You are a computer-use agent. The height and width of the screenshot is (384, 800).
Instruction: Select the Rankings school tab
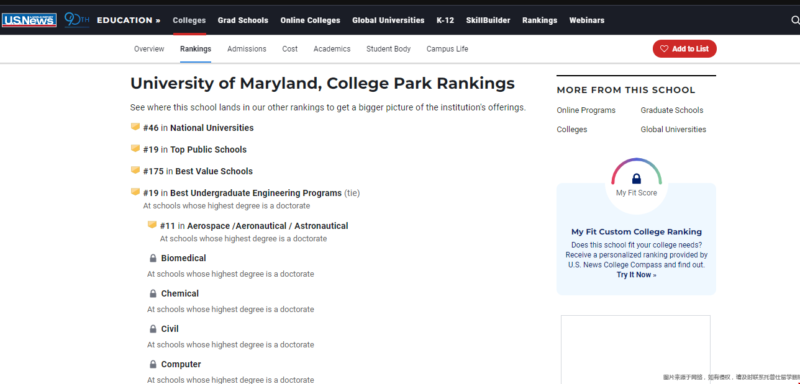(196, 49)
